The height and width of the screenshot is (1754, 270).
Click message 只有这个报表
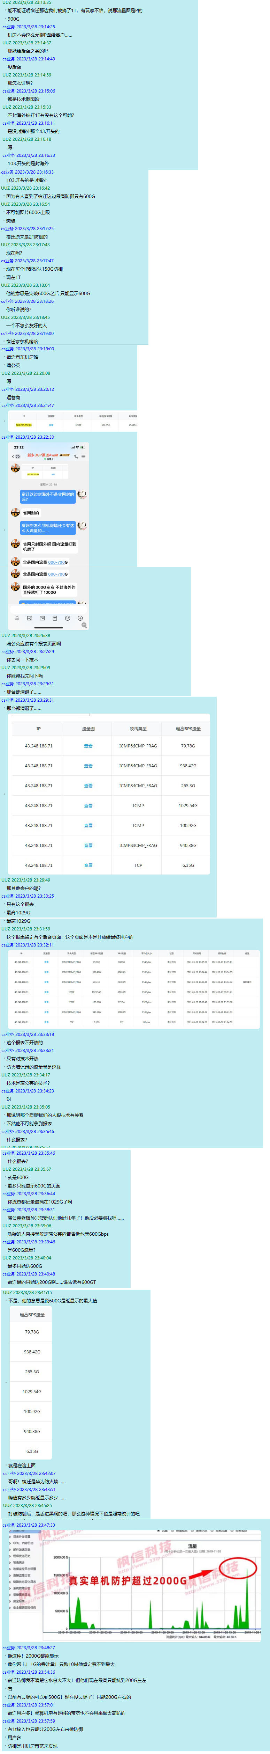(x=20, y=904)
